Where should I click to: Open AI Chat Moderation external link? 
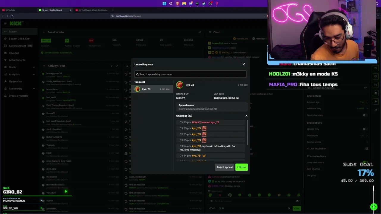[367, 149]
